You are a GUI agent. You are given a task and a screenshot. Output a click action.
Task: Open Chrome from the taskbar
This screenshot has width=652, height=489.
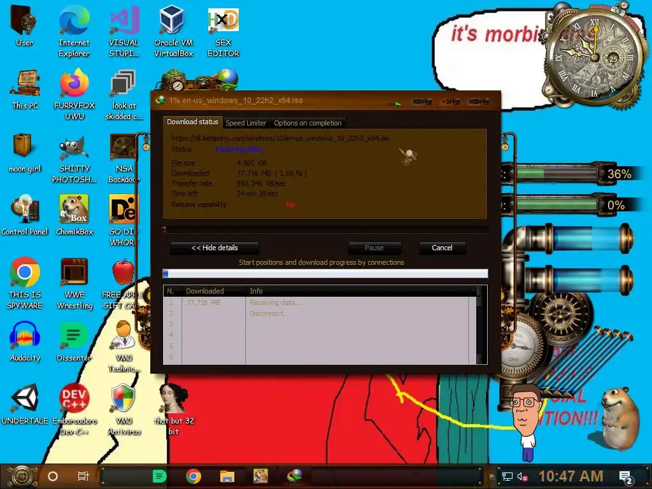[194, 476]
